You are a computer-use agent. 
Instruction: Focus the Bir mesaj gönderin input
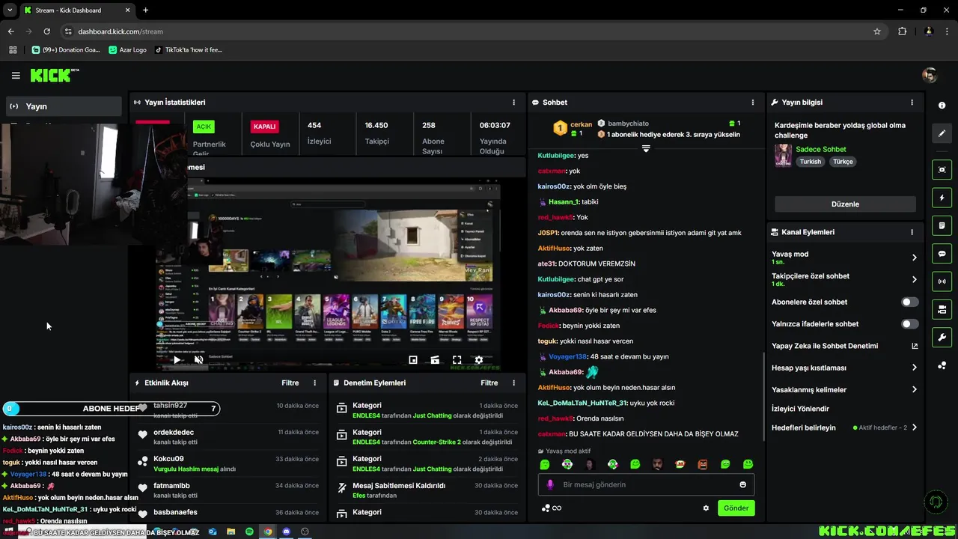[646, 484]
